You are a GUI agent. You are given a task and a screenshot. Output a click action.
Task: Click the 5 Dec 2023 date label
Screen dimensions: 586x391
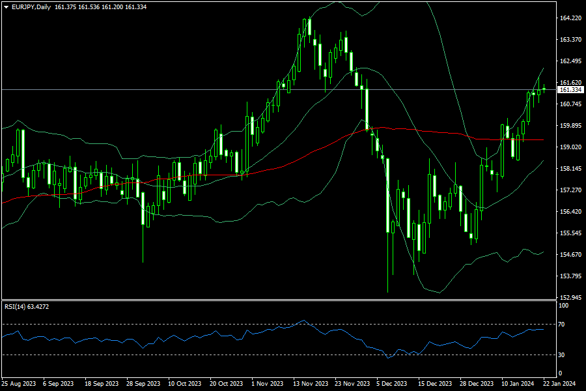point(392,384)
